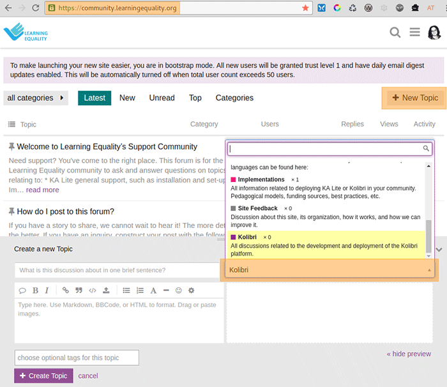447x387 pixels.
Task: Click the AT extension icon
Action: coord(430,8)
